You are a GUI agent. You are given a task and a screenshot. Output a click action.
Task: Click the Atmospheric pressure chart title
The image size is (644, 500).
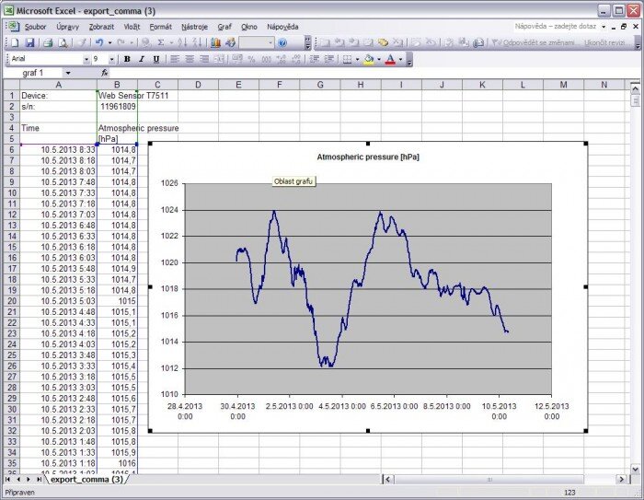367,157
